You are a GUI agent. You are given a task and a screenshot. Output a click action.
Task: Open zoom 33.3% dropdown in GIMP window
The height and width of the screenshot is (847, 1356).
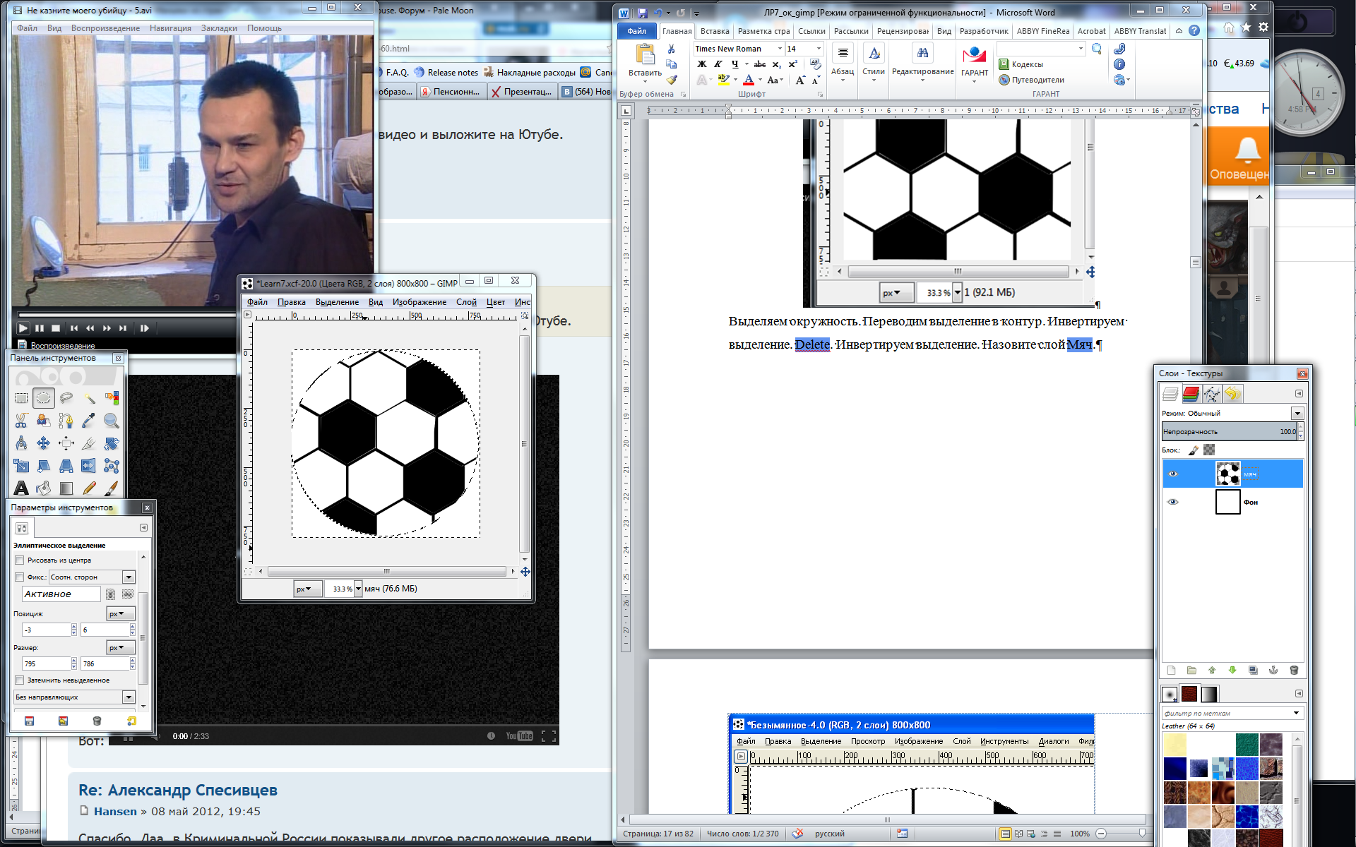[x=358, y=589]
